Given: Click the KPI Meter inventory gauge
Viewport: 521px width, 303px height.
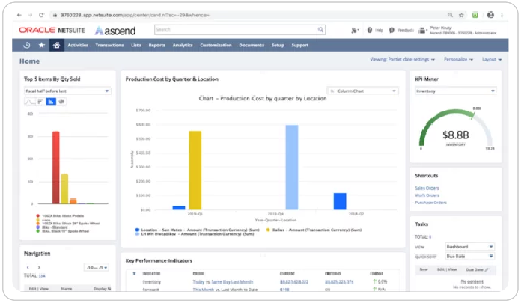Looking at the screenshot, I should (456, 129).
